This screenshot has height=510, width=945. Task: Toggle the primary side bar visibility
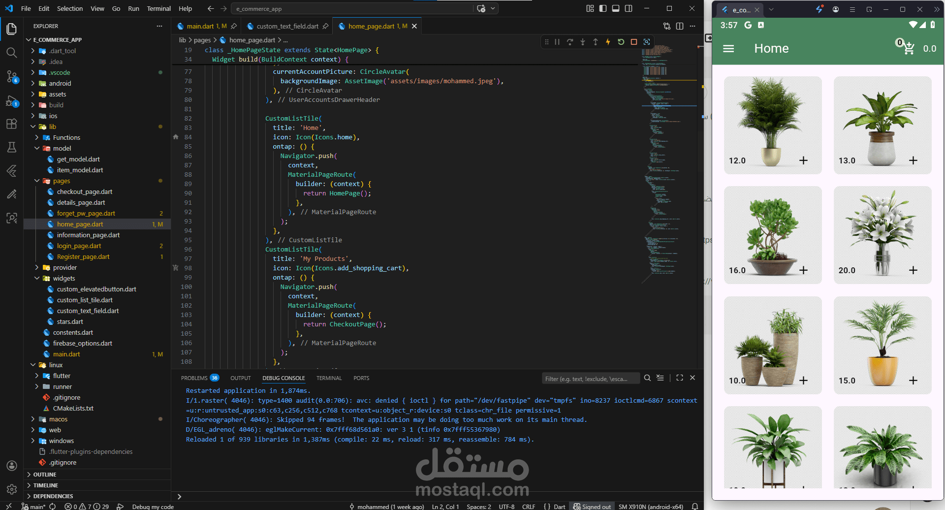tap(603, 8)
